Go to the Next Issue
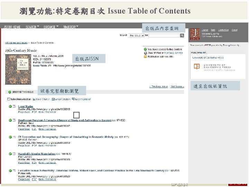 click(177, 87)
